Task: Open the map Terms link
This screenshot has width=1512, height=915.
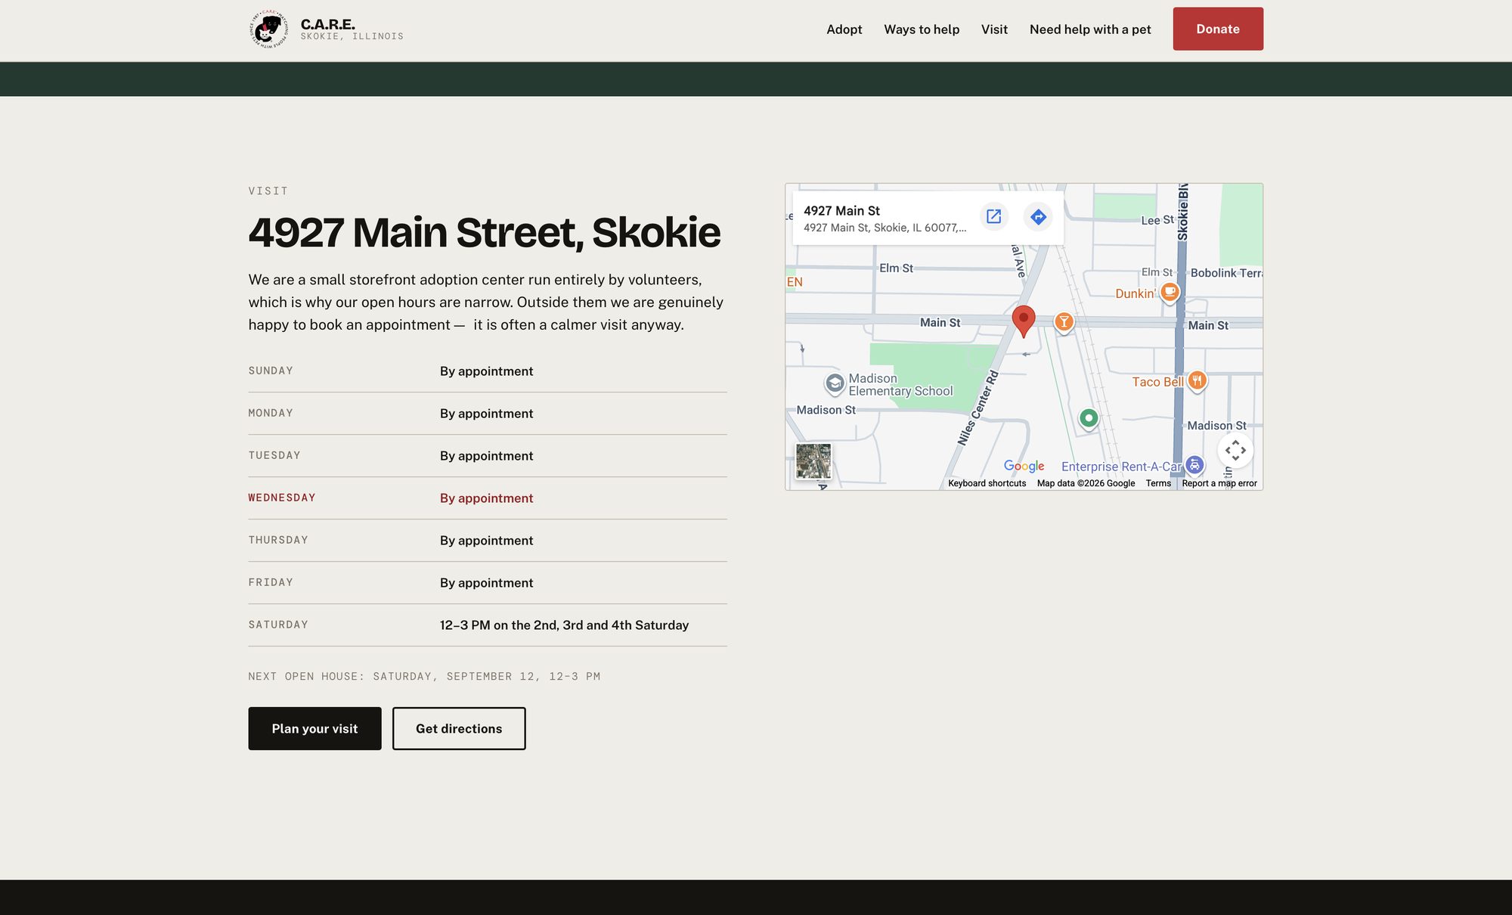Action: (1157, 483)
